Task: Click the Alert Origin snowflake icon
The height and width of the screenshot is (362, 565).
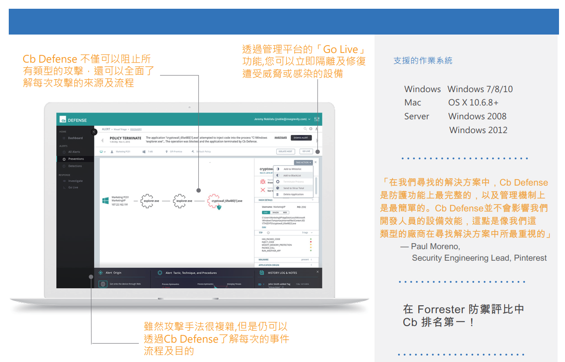Action: coord(101,273)
